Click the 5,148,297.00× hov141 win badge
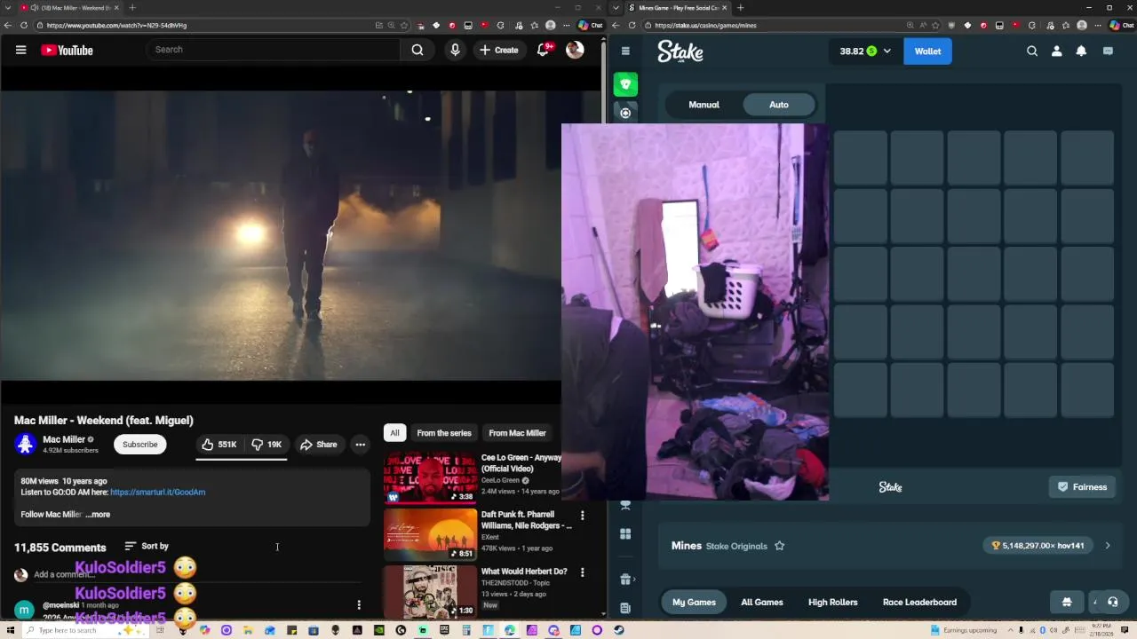Screen dimensions: 1137x639 click(1038, 546)
